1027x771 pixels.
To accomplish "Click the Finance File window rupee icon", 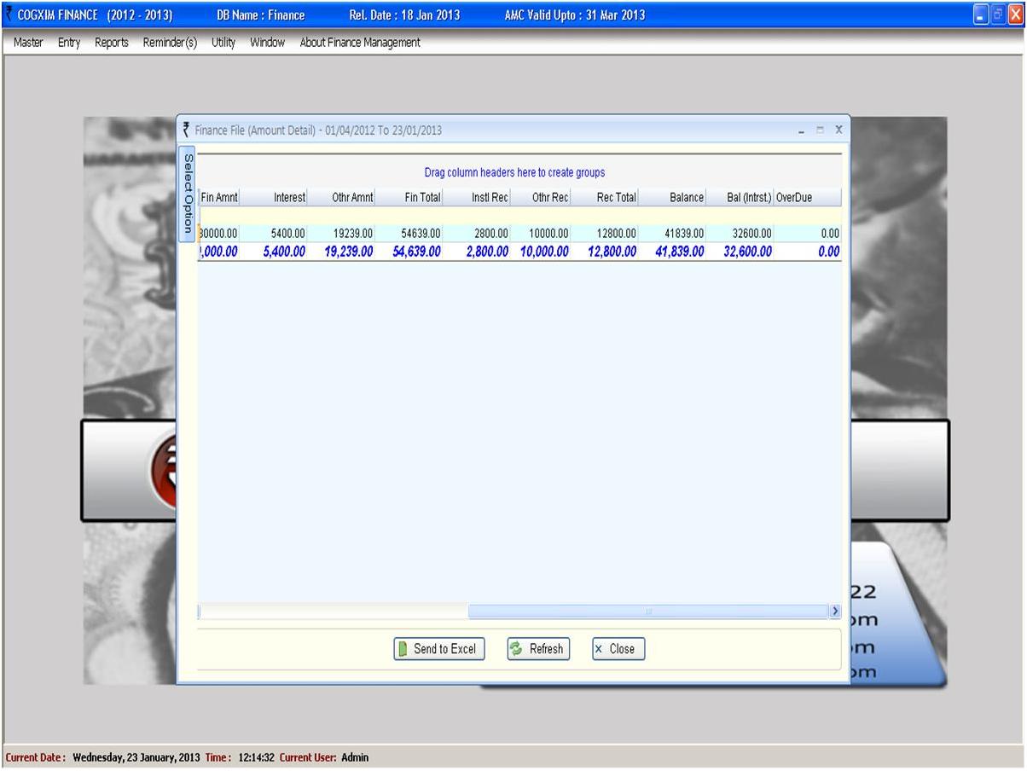I will [x=186, y=130].
